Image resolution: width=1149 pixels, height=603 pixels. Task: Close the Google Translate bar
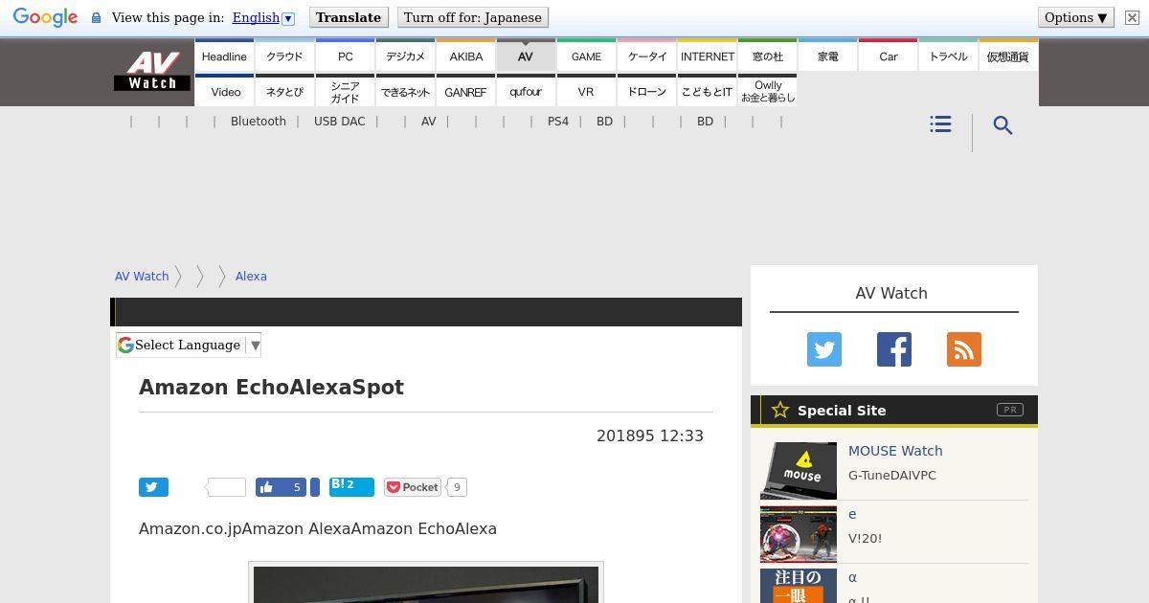click(x=1132, y=17)
